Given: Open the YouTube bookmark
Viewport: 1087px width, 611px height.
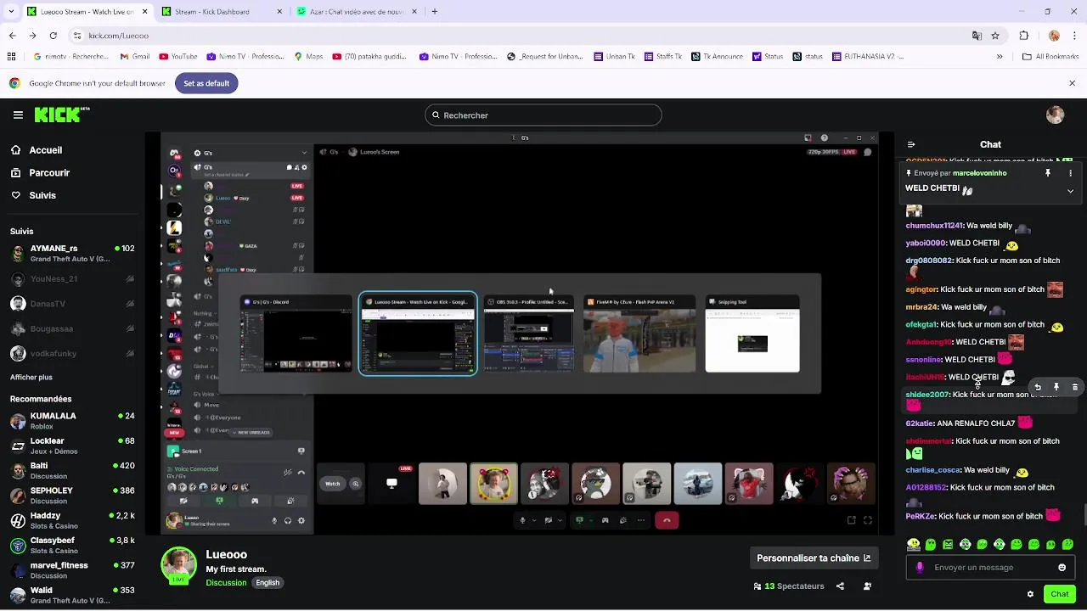Looking at the screenshot, I should [177, 57].
